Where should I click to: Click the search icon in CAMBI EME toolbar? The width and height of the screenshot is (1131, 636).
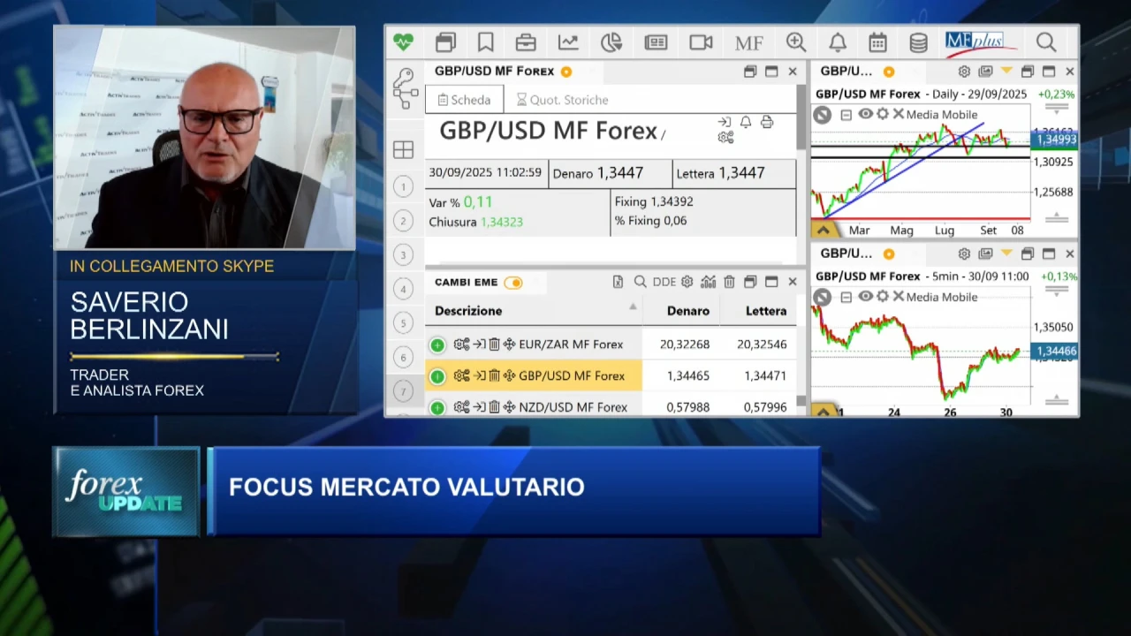point(640,282)
